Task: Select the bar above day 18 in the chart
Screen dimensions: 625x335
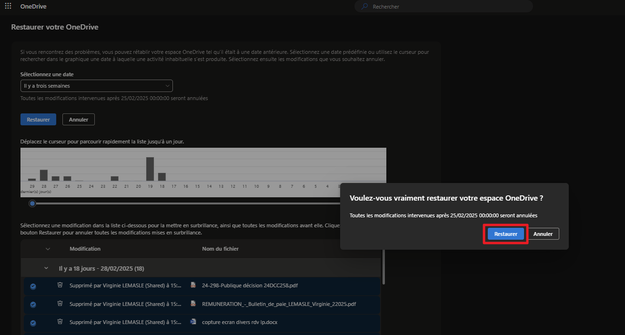Action: click(162, 177)
